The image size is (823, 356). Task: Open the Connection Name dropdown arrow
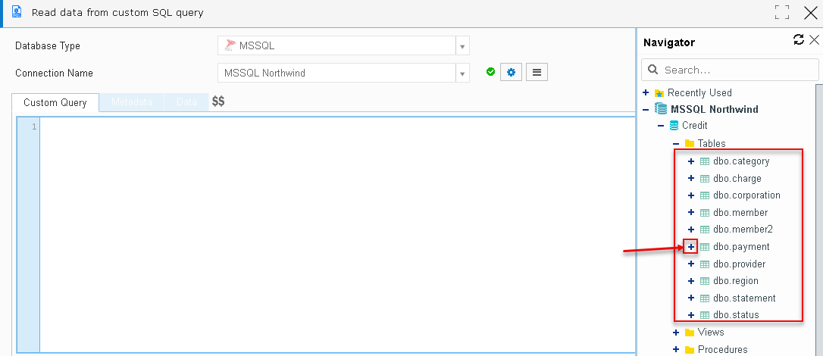point(462,73)
